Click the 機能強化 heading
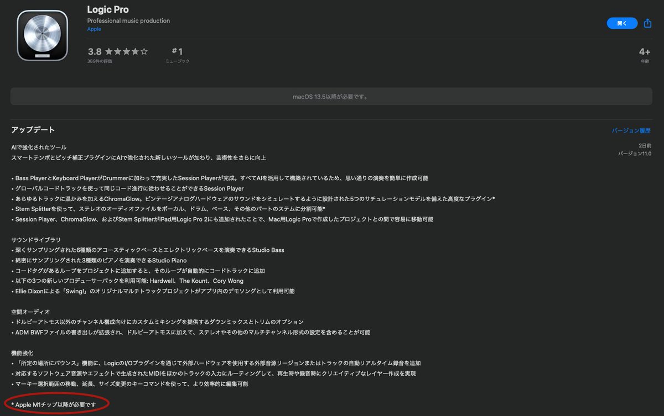664x416 pixels. (22, 352)
